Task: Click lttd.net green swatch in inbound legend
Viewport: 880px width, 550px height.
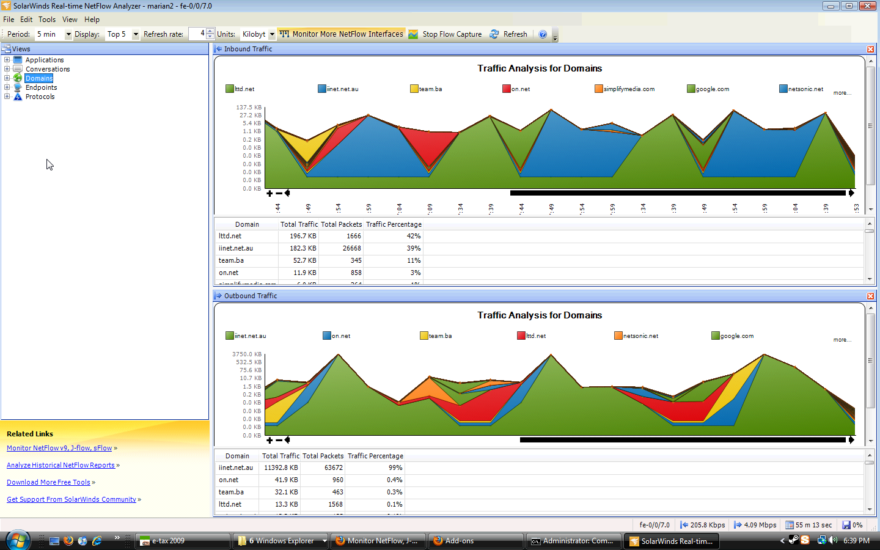Action: [x=230, y=89]
